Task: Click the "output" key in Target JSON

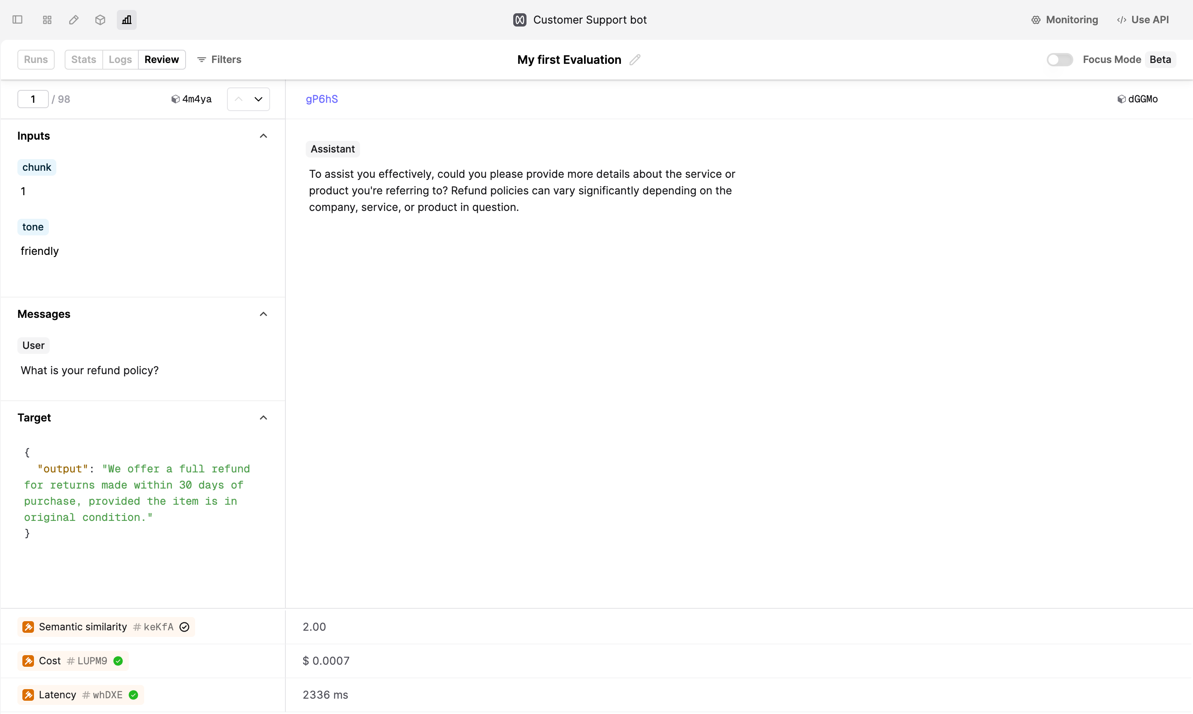Action: pos(63,469)
